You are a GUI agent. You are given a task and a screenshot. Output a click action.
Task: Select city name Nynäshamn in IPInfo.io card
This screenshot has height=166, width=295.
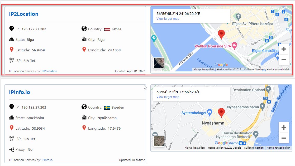[107, 118]
